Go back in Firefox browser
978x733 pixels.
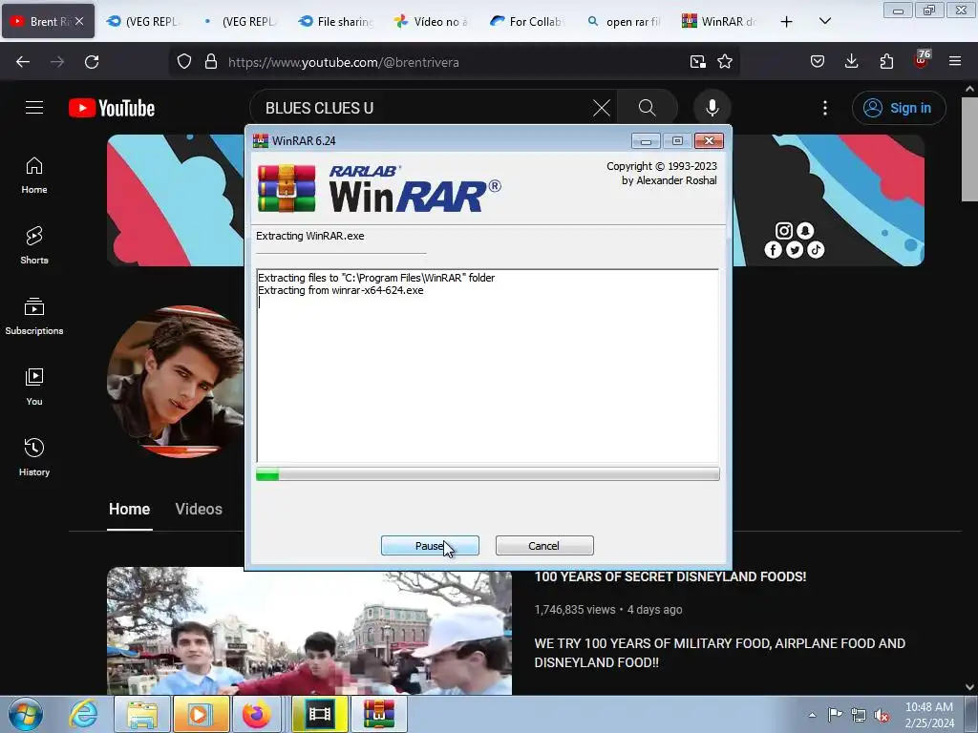point(23,62)
